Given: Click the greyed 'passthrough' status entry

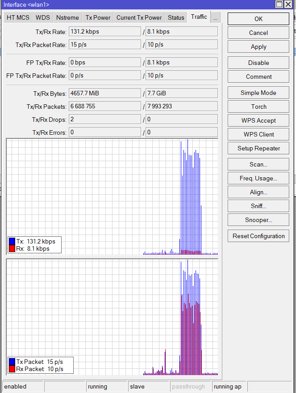Looking at the screenshot, I should pos(191,386).
